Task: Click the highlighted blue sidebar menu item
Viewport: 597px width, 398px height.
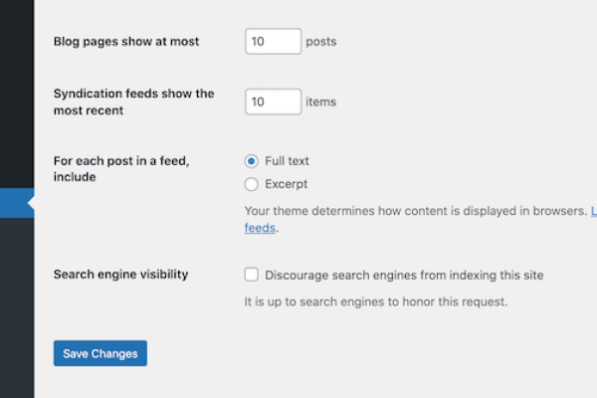Action: (16, 202)
